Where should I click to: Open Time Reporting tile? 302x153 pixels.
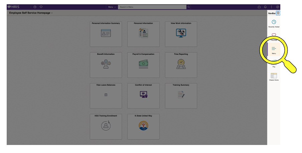tap(181, 65)
